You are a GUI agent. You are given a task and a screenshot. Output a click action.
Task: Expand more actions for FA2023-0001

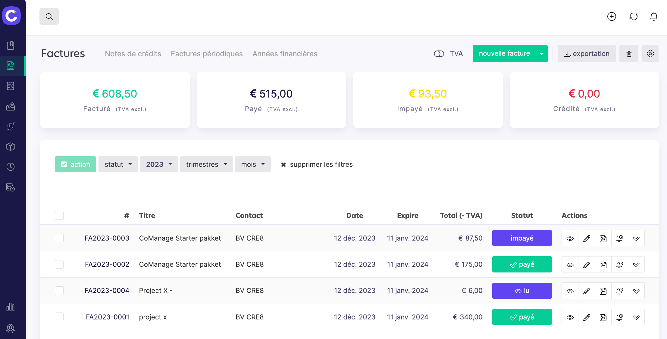(x=636, y=317)
